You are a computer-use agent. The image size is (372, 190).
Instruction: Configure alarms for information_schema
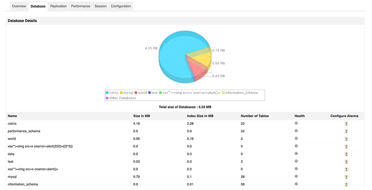(x=346, y=184)
